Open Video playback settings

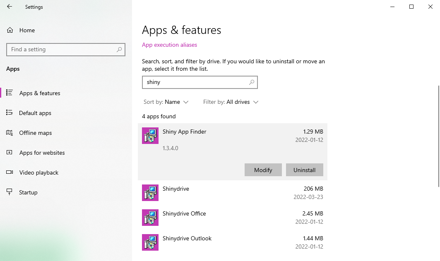39,172
